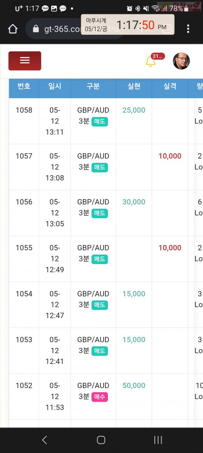Tap 10,000 loss in row 1057
The width and height of the screenshot is (203, 453).
click(x=170, y=156)
